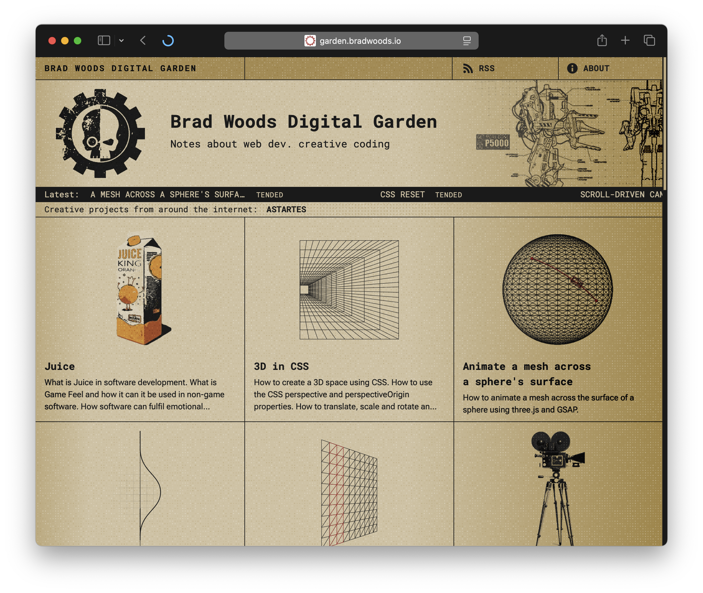Open a new tab with the plus icon
The height and width of the screenshot is (593, 703).
(625, 40)
